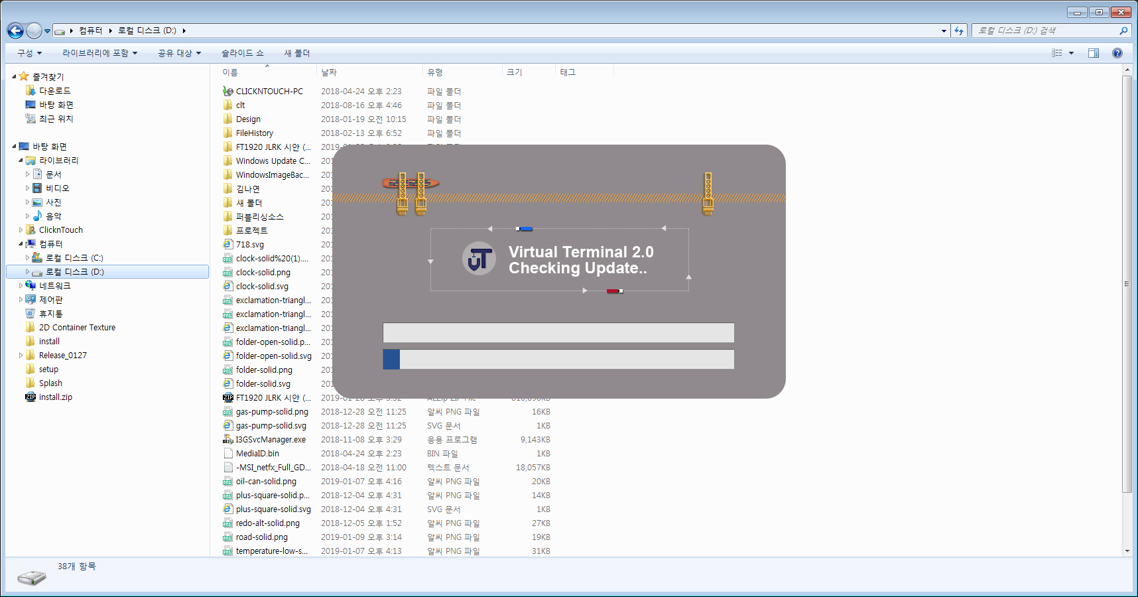Toggle the preview pane icon
1138x597 pixels.
(x=1094, y=53)
